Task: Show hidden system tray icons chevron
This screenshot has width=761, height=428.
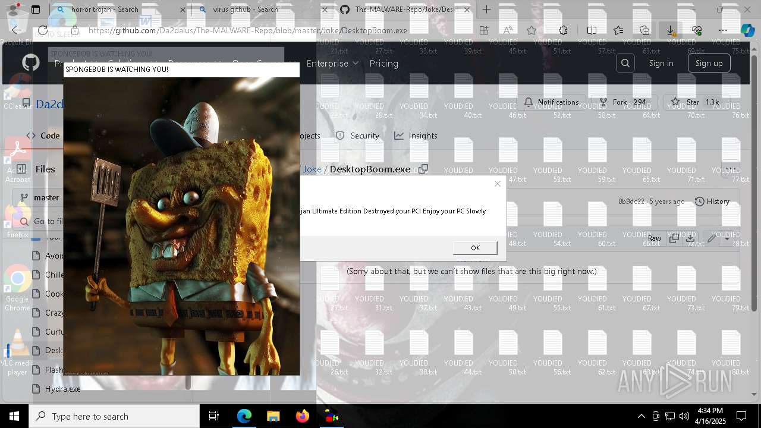Action: pos(641,416)
